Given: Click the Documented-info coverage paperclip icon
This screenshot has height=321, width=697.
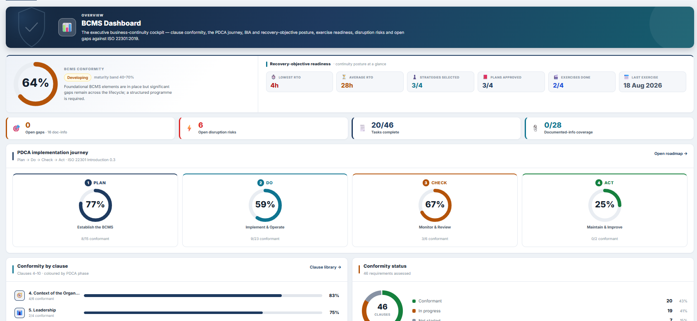Looking at the screenshot, I should (x=535, y=128).
